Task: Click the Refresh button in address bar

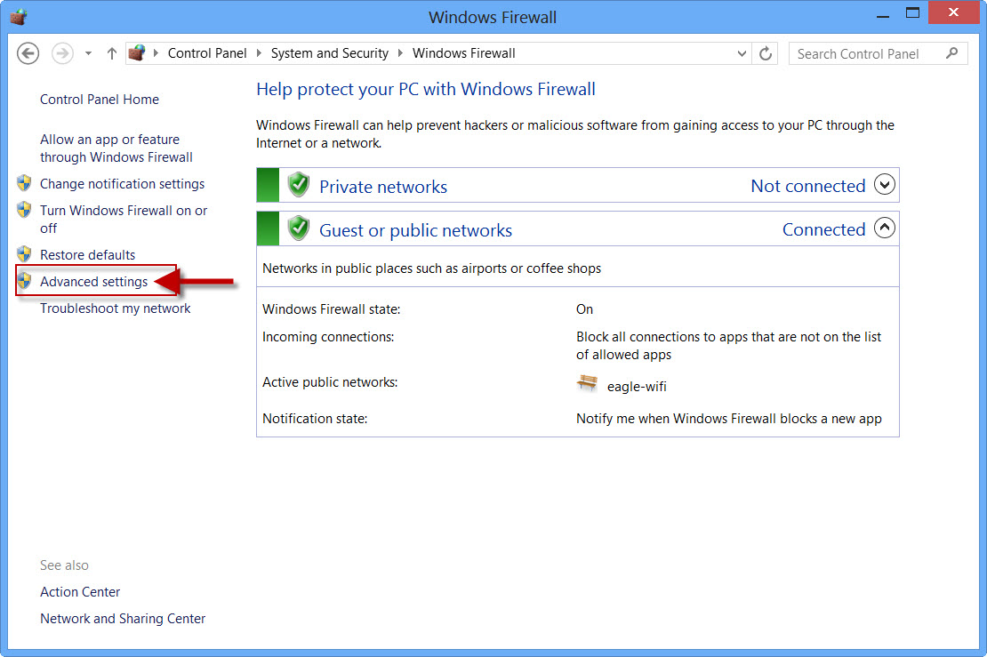Action: click(x=766, y=53)
